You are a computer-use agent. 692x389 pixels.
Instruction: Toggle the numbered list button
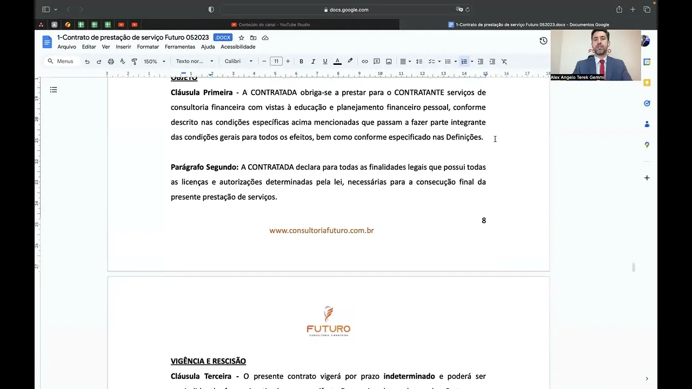[464, 62]
